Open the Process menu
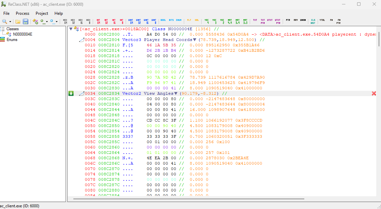Viewport: 381px width, 209px height. pyautogui.click(x=23, y=13)
